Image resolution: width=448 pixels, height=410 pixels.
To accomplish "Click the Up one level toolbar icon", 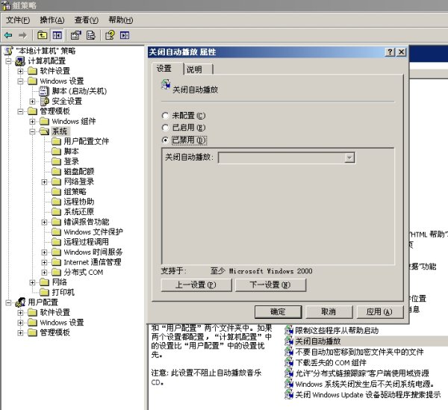I will coord(42,34).
